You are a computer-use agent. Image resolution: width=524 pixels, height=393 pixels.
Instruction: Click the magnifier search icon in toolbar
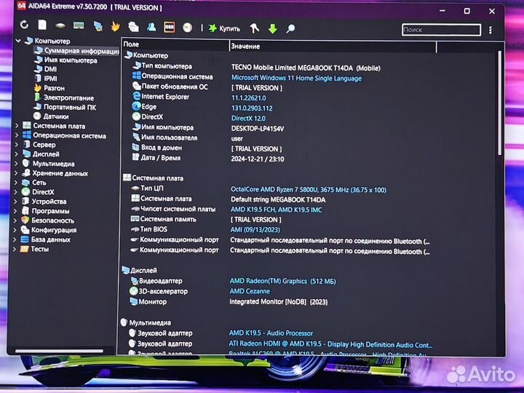point(290,28)
